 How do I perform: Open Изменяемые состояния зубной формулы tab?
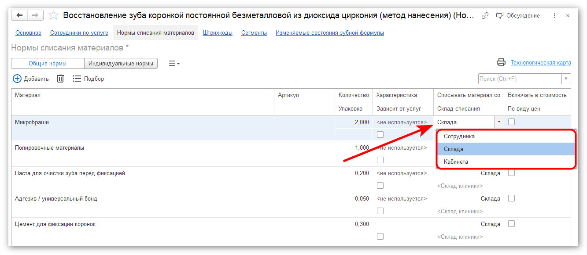pos(330,32)
